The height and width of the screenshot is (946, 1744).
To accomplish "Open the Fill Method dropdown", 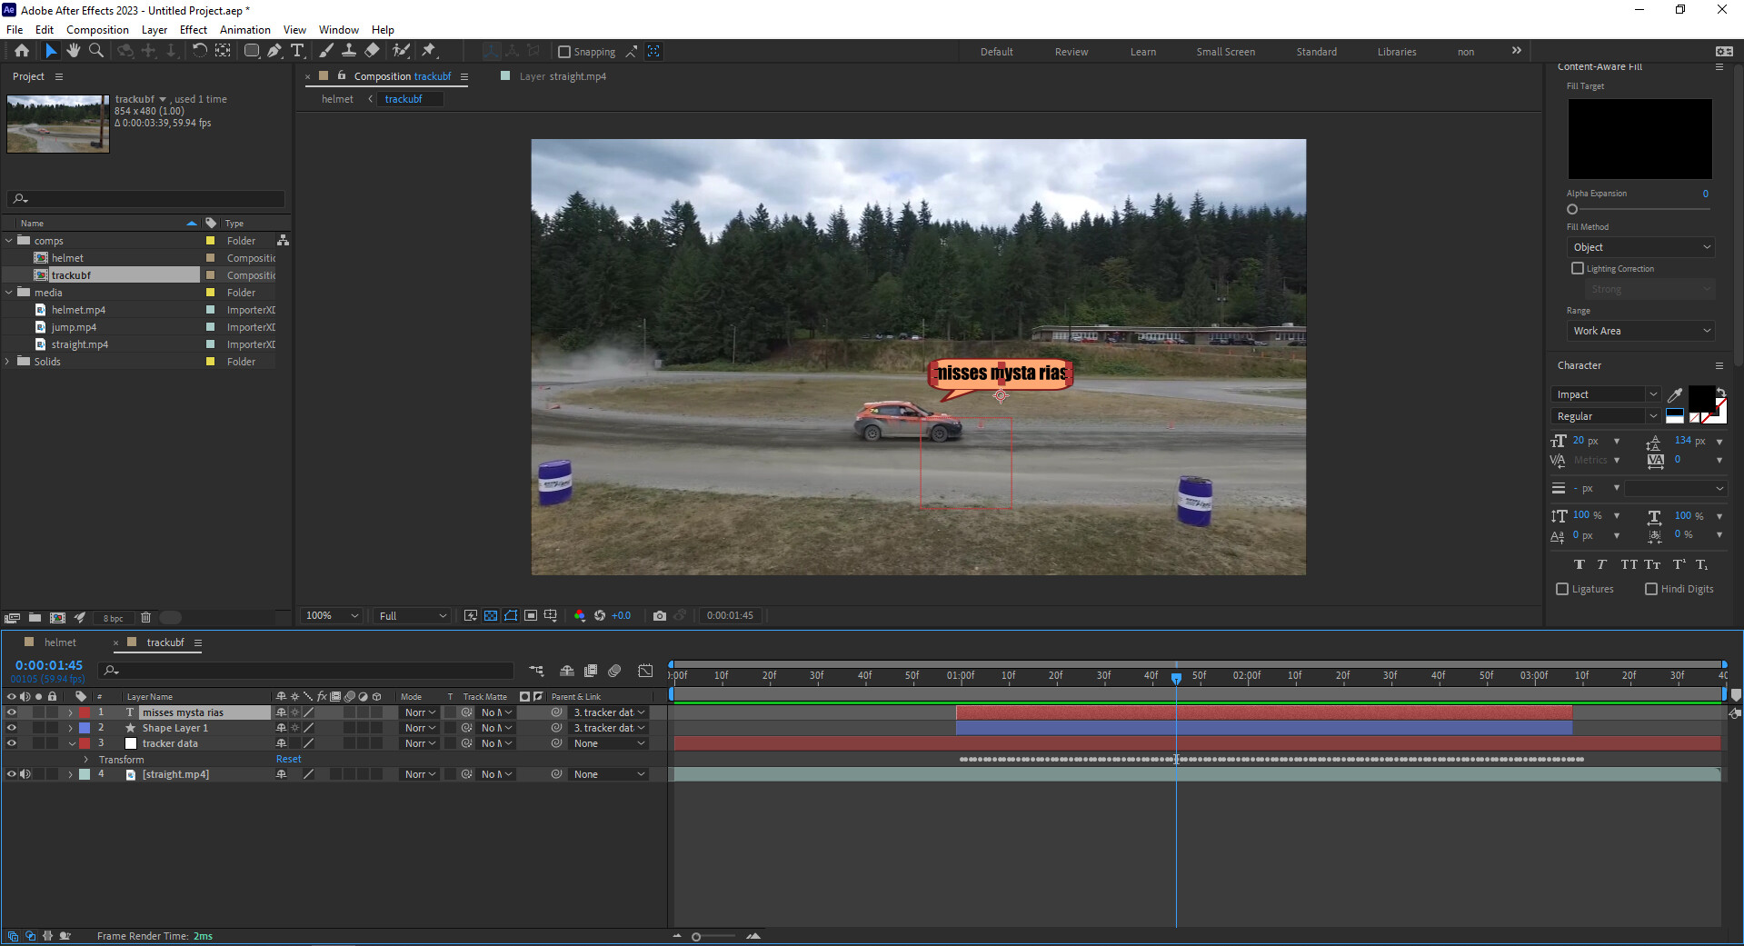I will 1640,247.
